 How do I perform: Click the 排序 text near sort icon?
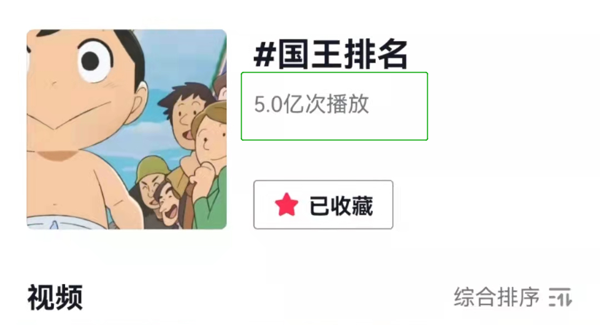point(518,297)
